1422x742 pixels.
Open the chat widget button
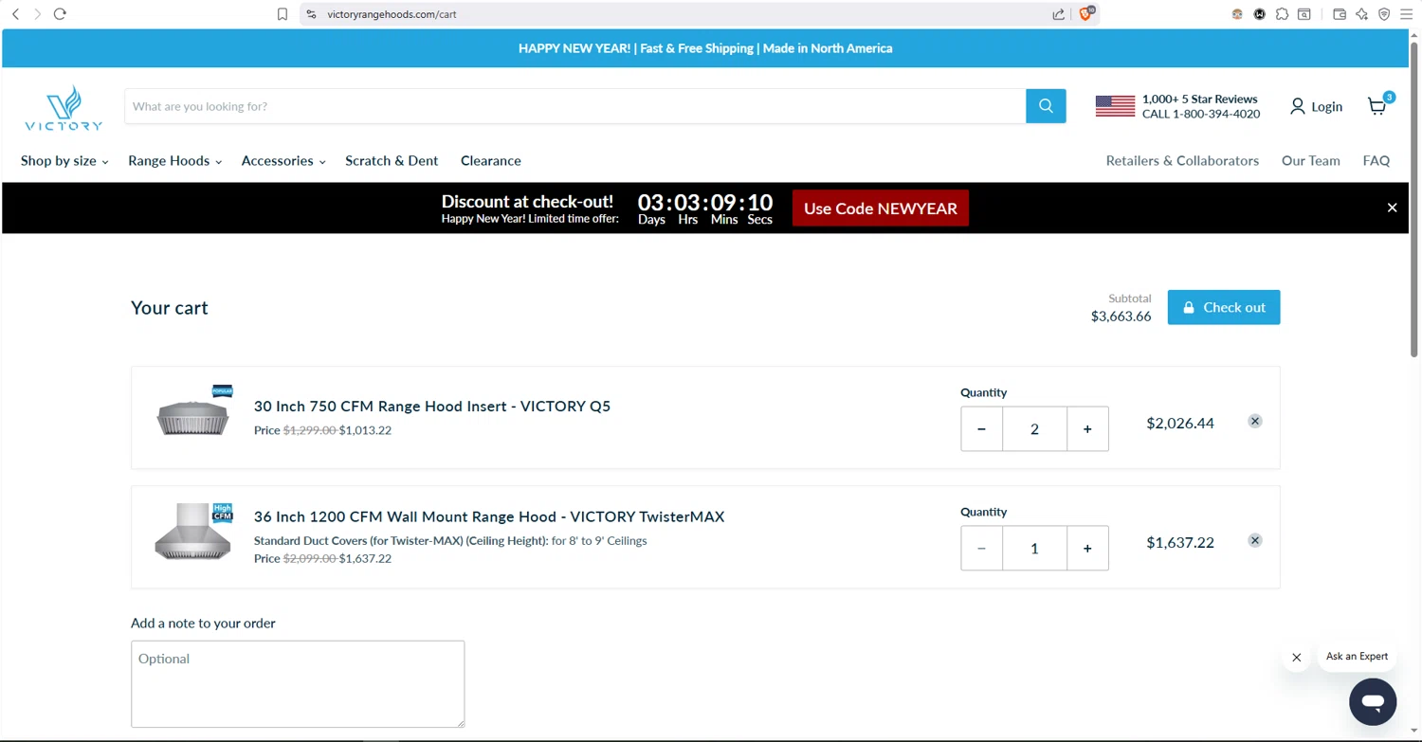1373,702
